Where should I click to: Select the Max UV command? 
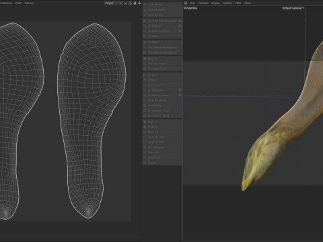[162, 58]
